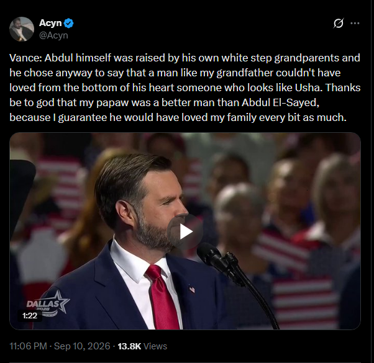Click 'Vance:' at start of tweet text
The width and height of the screenshot is (374, 363).
(x=25, y=58)
